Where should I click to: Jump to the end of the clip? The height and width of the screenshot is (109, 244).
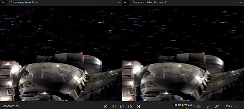click(x=138, y=106)
